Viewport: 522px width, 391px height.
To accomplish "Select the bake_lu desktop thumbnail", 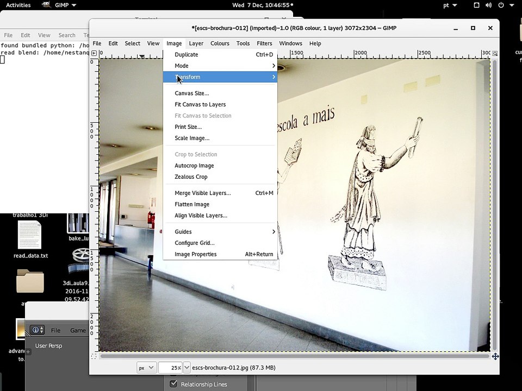I will pos(78,223).
